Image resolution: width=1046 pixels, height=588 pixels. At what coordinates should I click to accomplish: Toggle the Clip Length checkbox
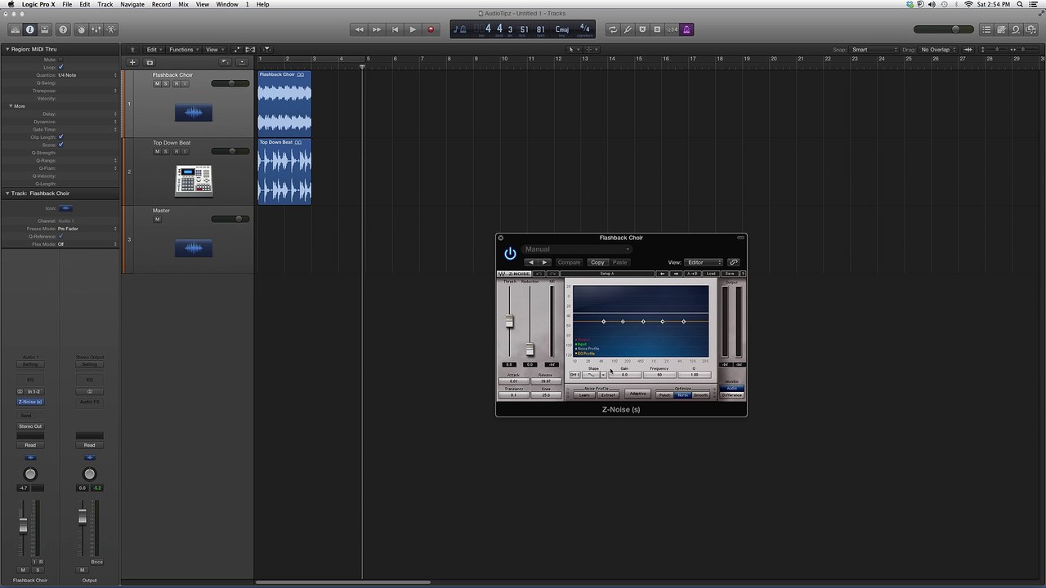[x=60, y=137]
